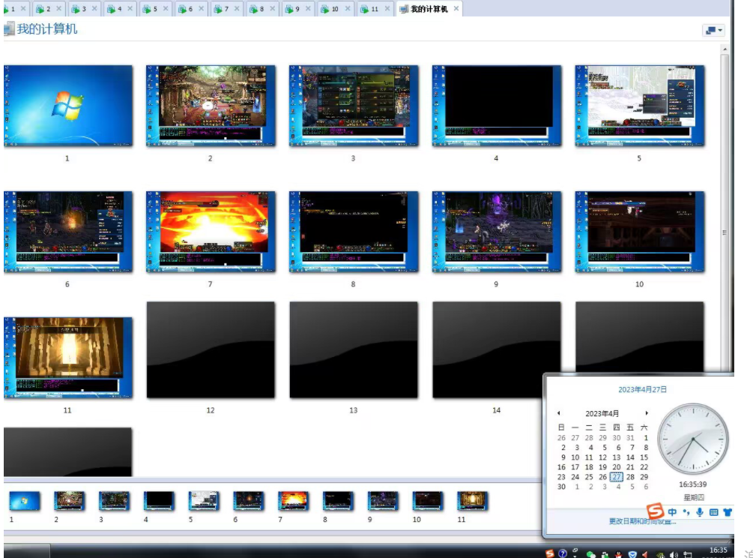Select small thumbnail 9 in bottom strip
The image size is (753, 558).
pyautogui.click(x=383, y=501)
